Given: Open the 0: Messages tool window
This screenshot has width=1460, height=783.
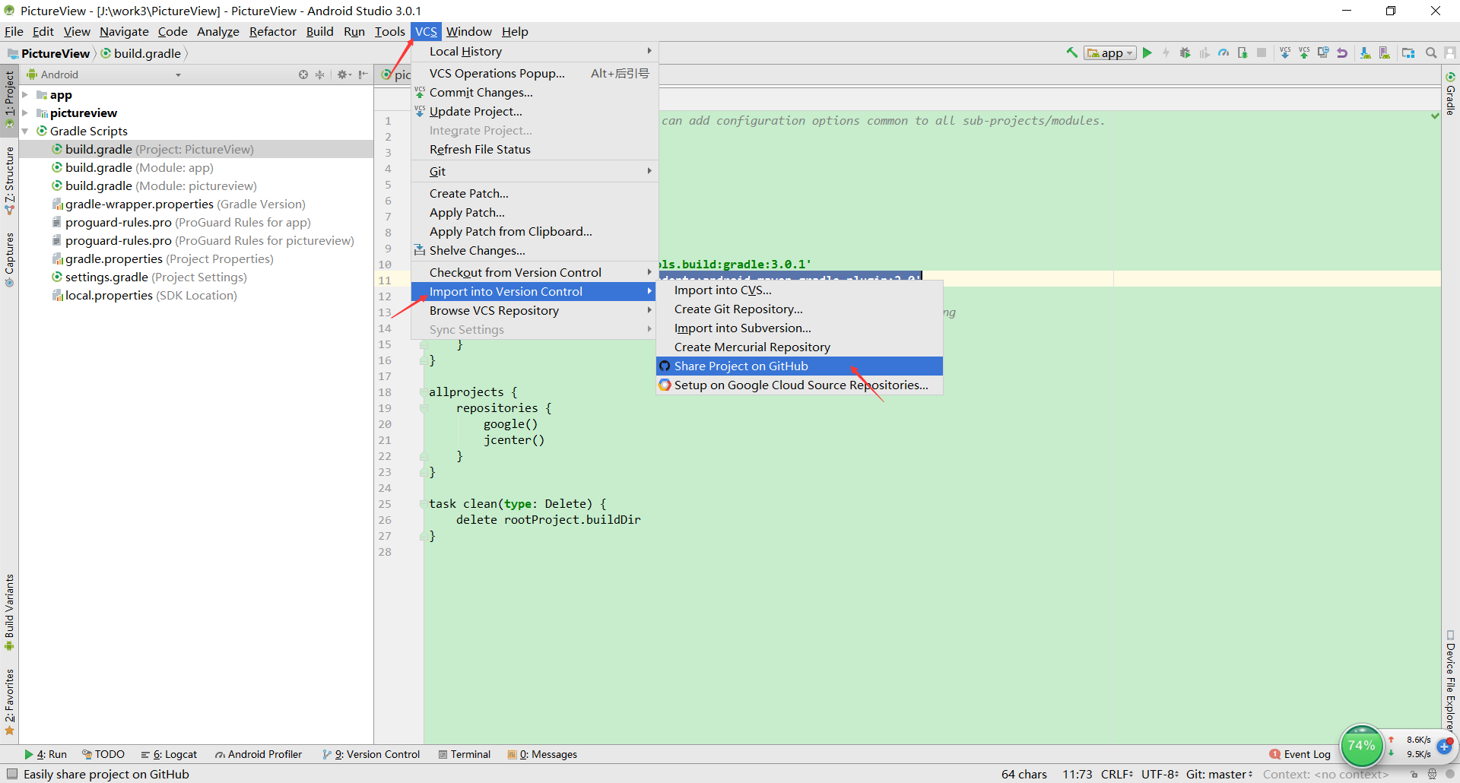Looking at the screenshot, I should click(543, 754).
